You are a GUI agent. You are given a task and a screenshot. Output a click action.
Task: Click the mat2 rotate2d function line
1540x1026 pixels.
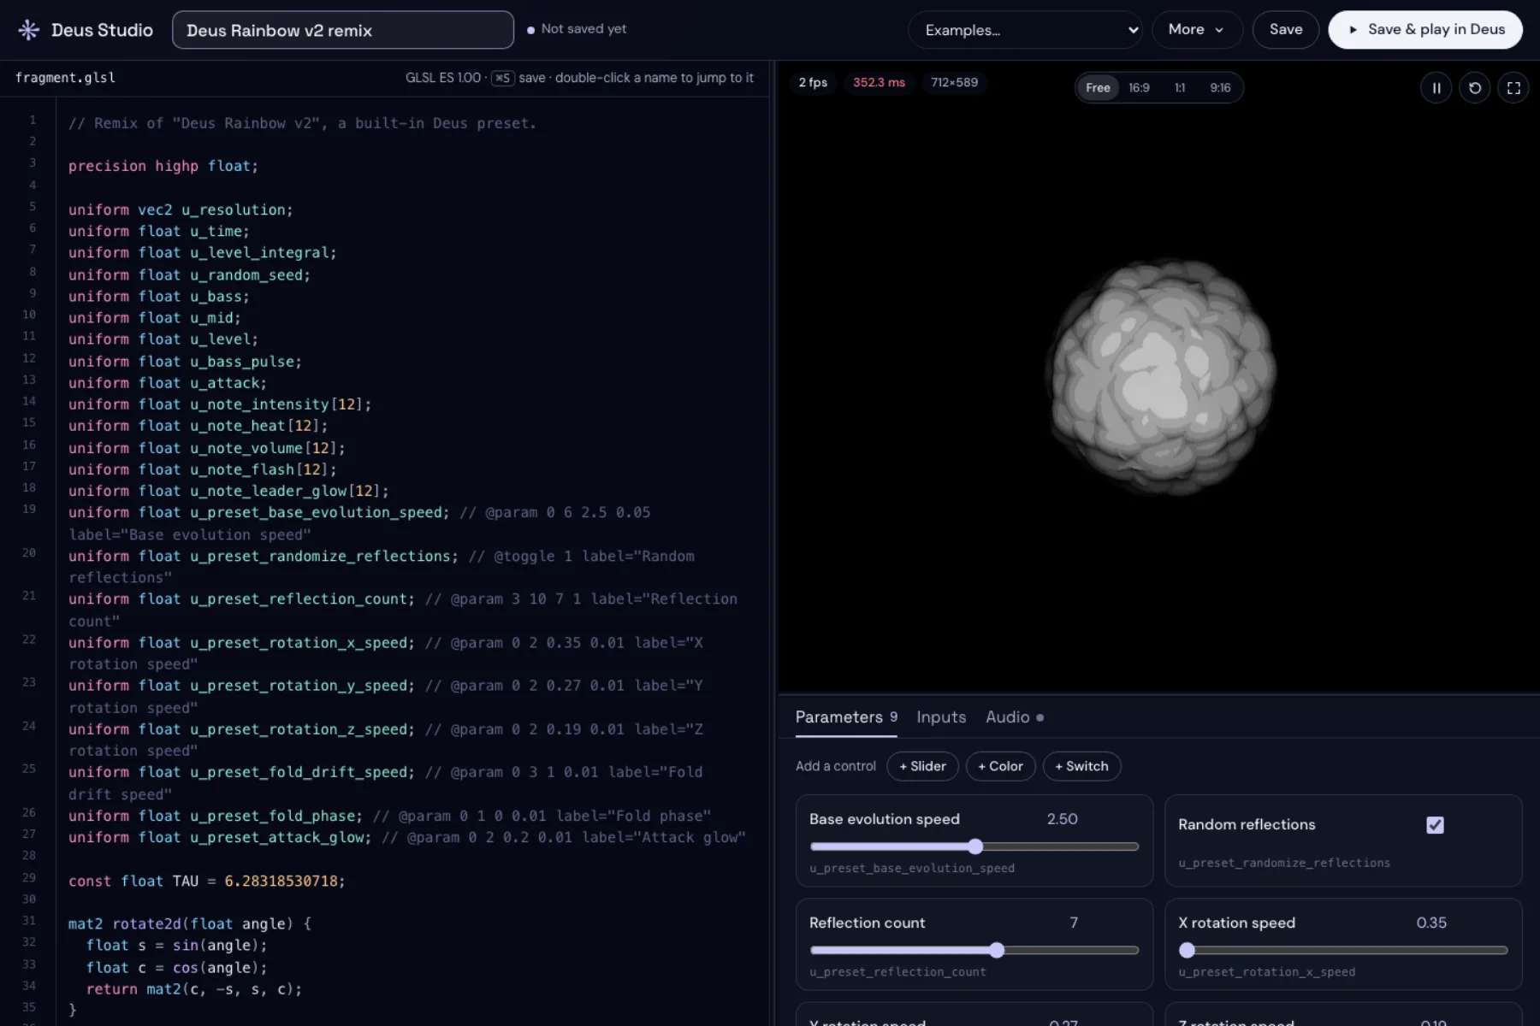(x=190, y=923)
